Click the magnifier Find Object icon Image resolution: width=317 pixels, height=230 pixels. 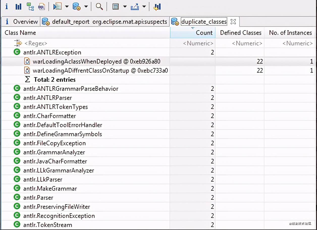[99, 7]
